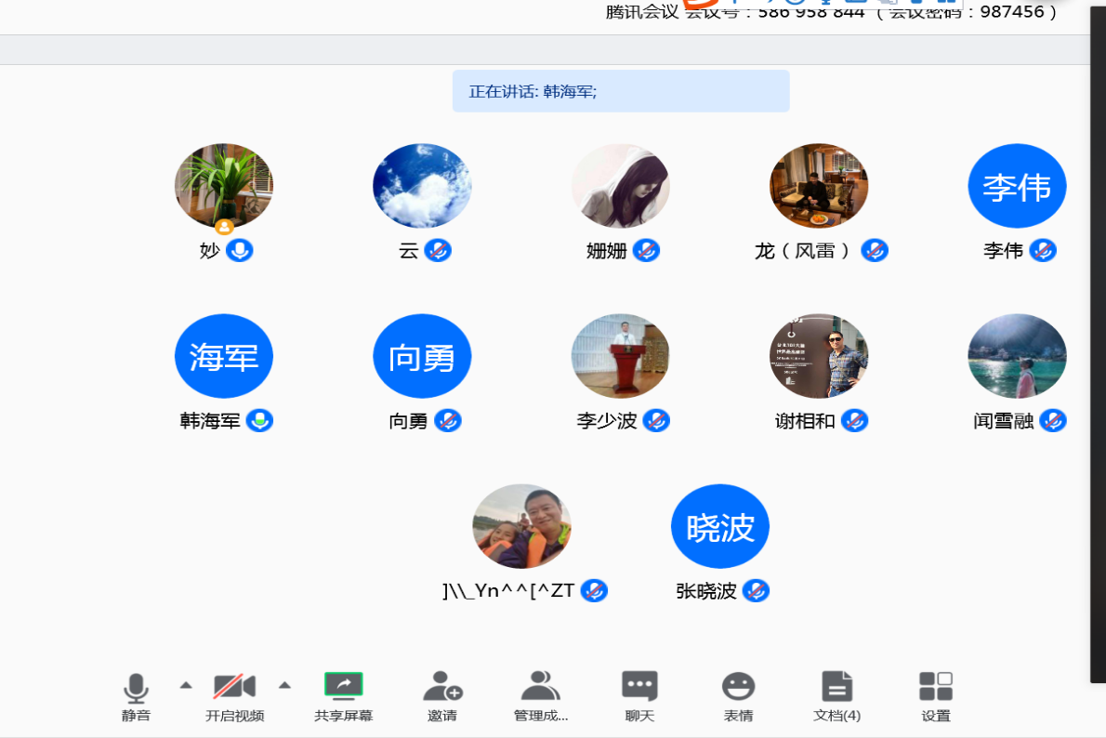
Task: Click 李少波's avatar photo
Action: 620,356
